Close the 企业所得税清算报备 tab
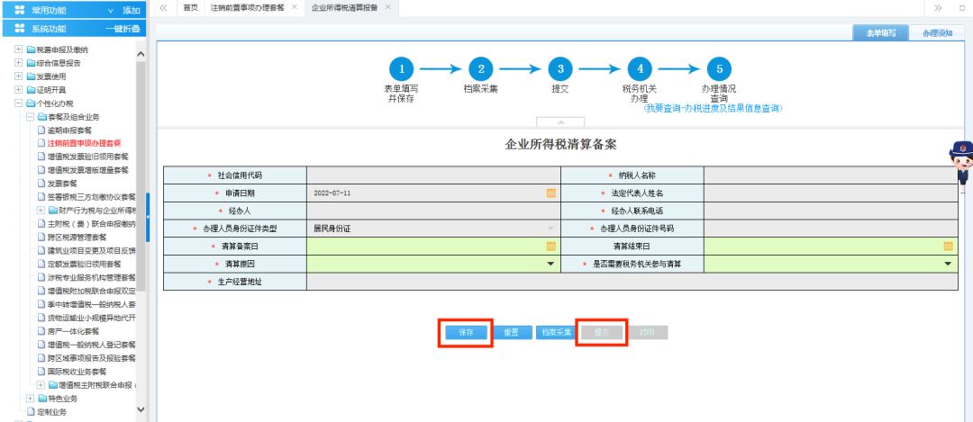This screenshot has height=422, width=973. pyautogui.click(x=387, y=7)
